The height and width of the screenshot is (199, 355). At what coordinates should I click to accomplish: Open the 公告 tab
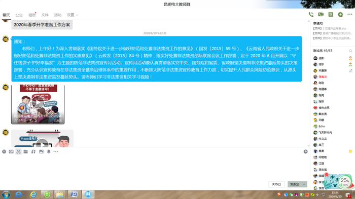pos(19,15)
